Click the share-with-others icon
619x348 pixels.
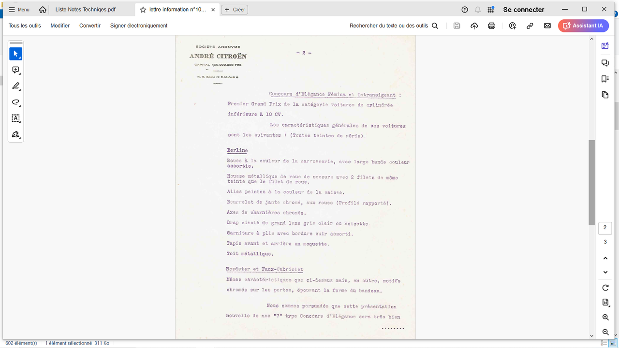(513, 26)
